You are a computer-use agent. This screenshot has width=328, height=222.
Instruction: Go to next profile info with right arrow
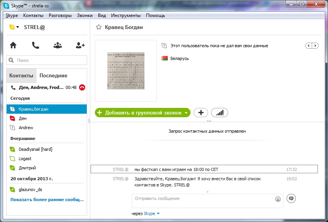(x=315, y=46)
